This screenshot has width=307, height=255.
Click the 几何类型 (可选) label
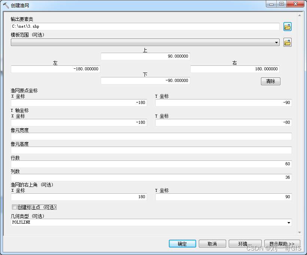coord(27,216)
